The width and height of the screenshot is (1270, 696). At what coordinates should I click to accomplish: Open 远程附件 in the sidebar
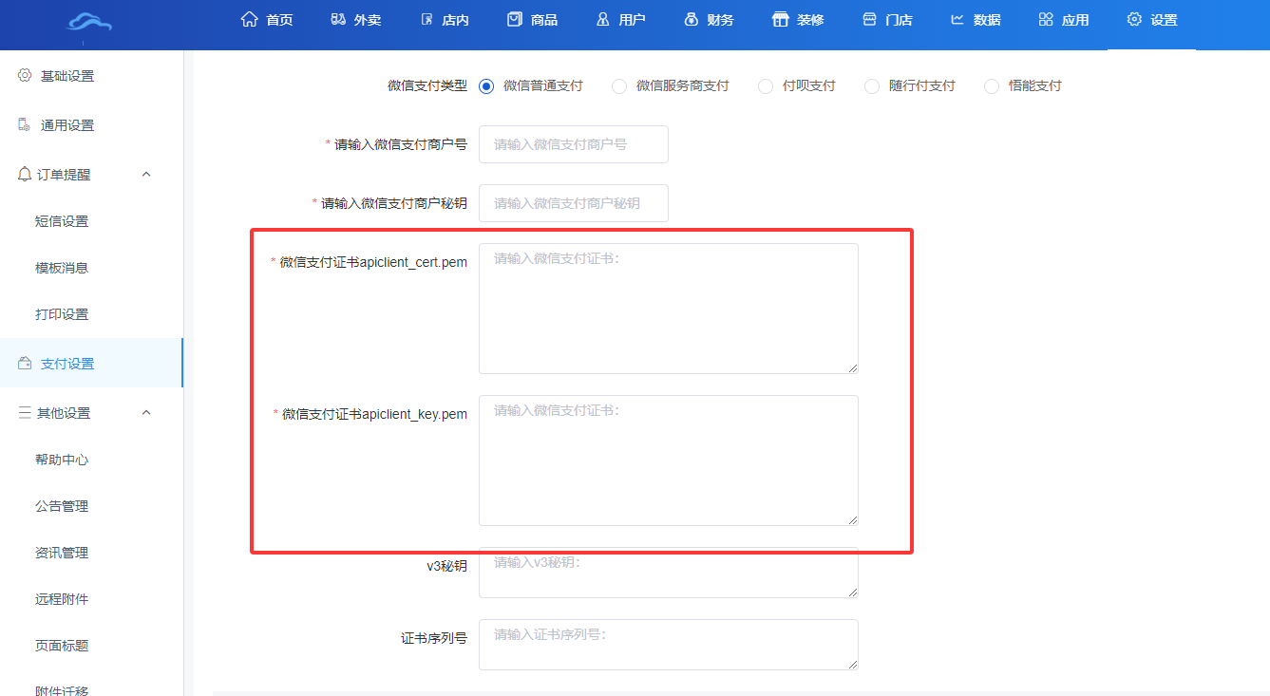pos(62,599)
